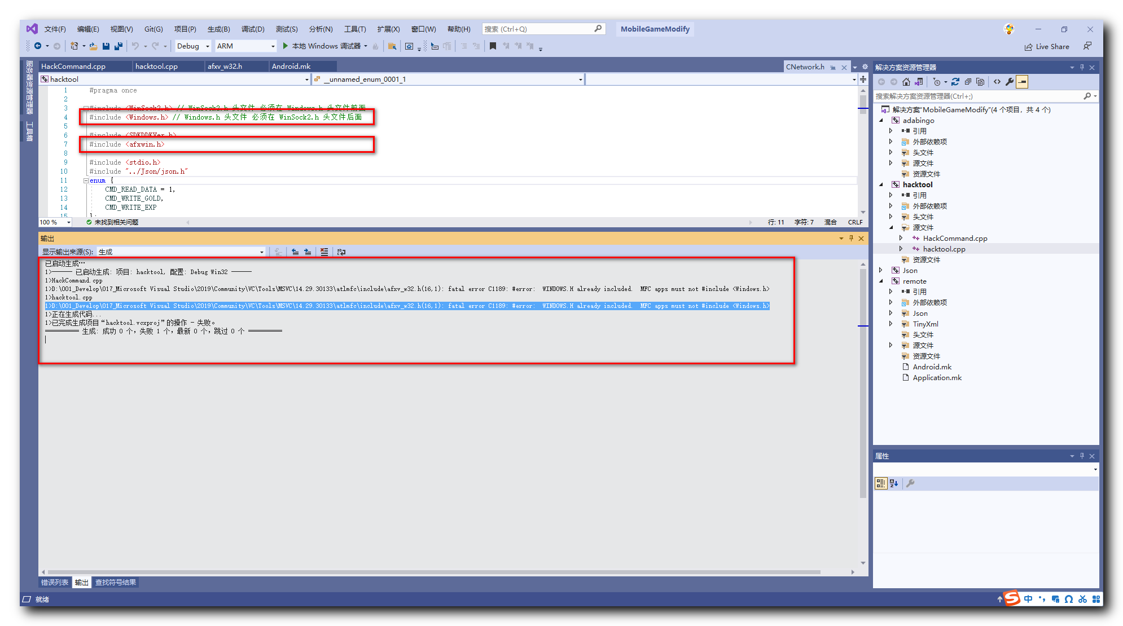This screenshot has width=1123, height=626.
Task: Open the 调试(D) menu
Action: click(x=253, y=29)
